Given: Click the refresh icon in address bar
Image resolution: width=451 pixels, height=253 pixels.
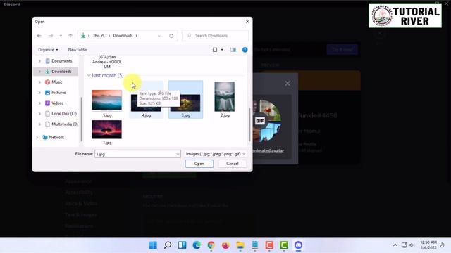Looking at the screenshot, I should [171, 36].
